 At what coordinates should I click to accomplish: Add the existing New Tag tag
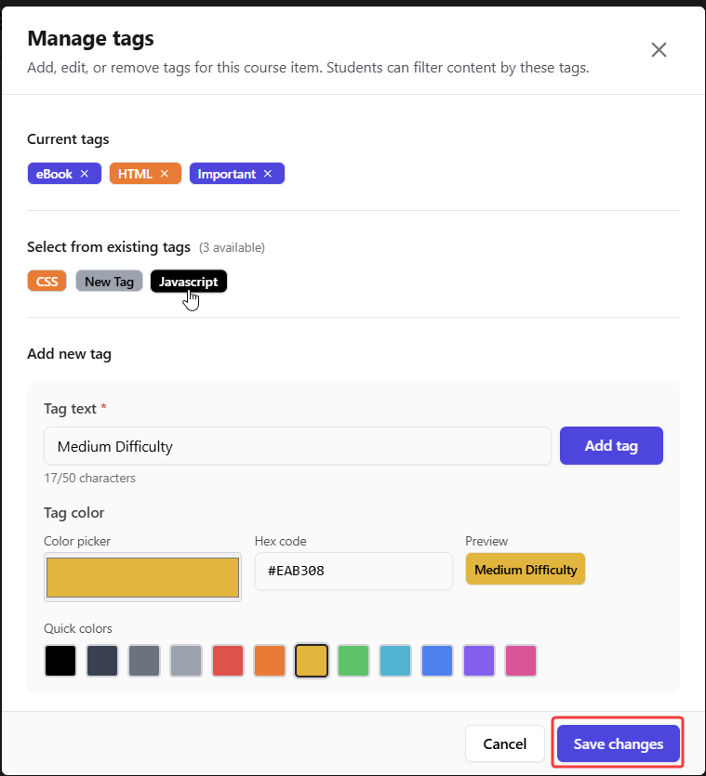109,282
